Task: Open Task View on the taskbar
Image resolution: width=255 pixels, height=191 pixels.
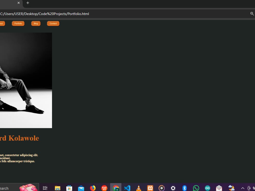Action: coord(45,188)
